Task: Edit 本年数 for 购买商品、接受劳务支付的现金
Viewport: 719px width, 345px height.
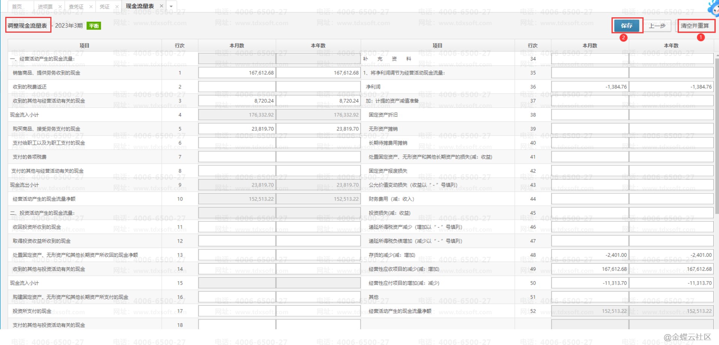Action: coord(318,129)
